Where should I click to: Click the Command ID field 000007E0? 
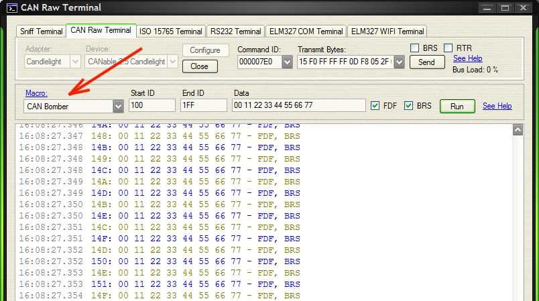[260, 62]
